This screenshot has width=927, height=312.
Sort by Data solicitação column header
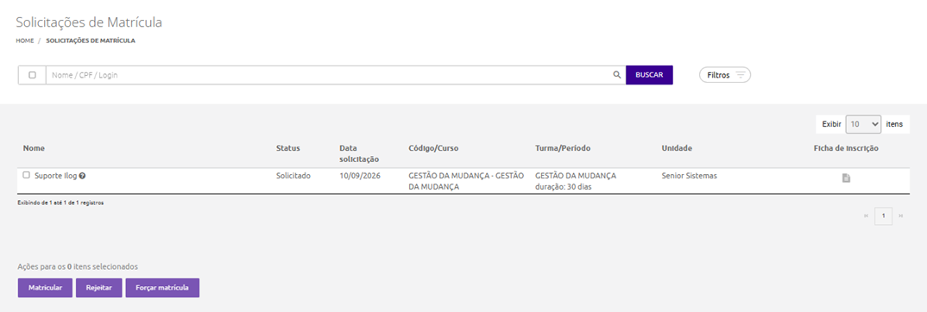(359, 153)
